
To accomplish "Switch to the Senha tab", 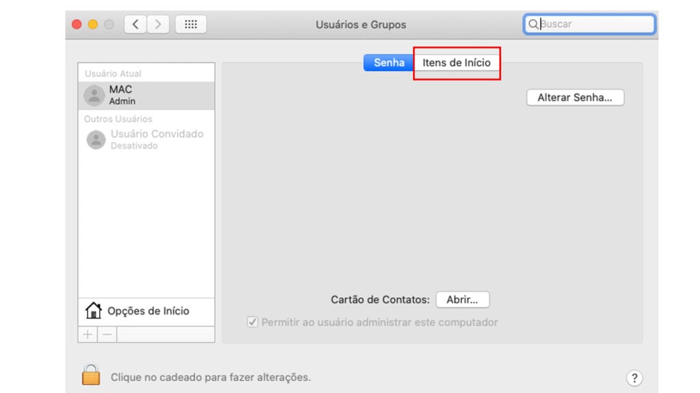I will pos(389,62).
